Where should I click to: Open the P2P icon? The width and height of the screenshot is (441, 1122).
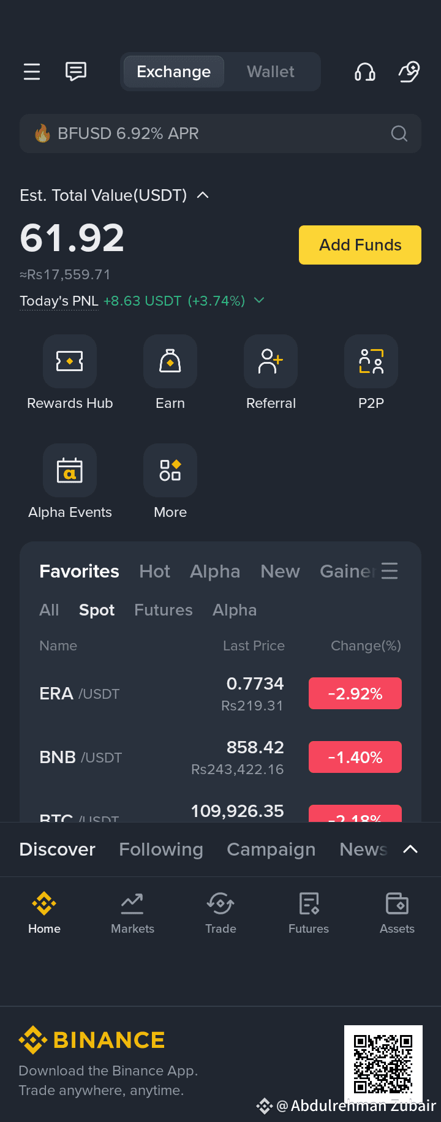[x=371, y=361]
